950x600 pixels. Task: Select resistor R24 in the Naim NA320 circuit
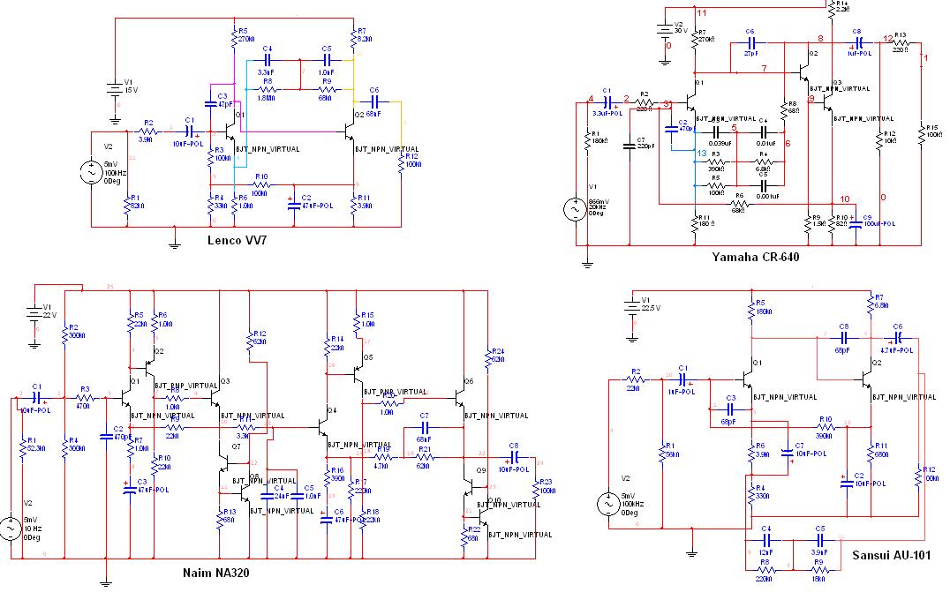[487, 359]
